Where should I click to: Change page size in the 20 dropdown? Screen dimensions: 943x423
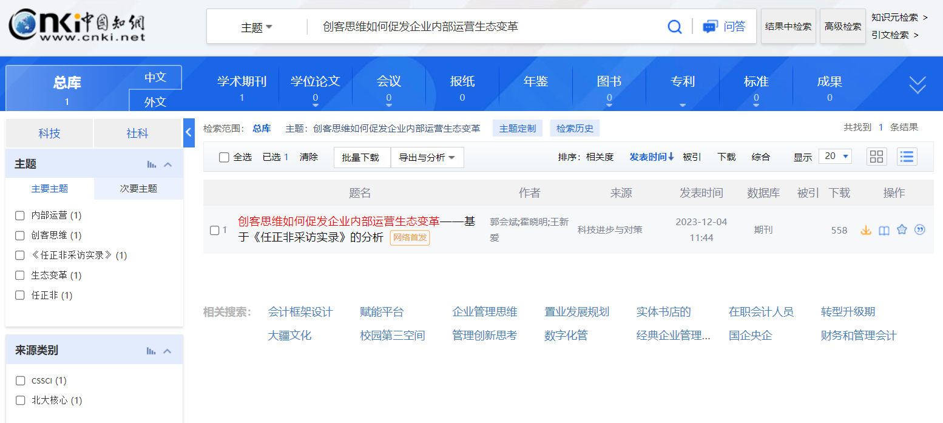(x=834, y=156)
